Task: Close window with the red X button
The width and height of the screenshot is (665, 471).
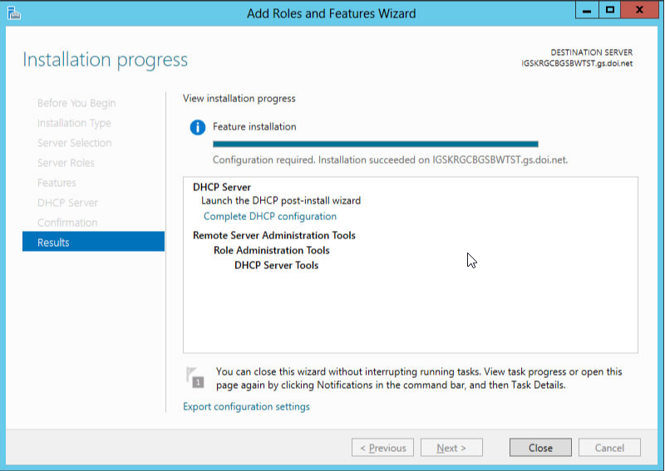Action: (639, 10)
